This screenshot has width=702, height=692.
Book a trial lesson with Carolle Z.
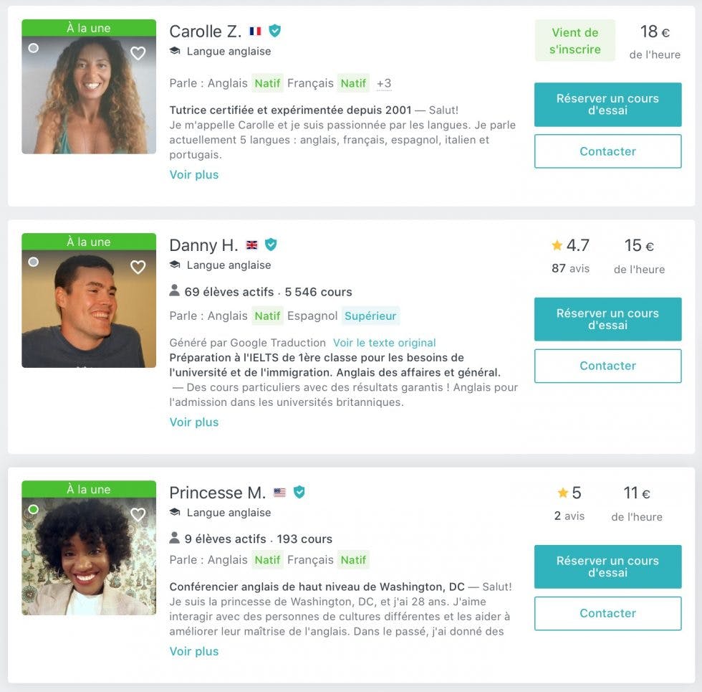[x=607, y=105]
